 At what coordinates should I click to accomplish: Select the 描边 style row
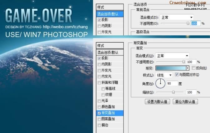(x=110, y=125)
